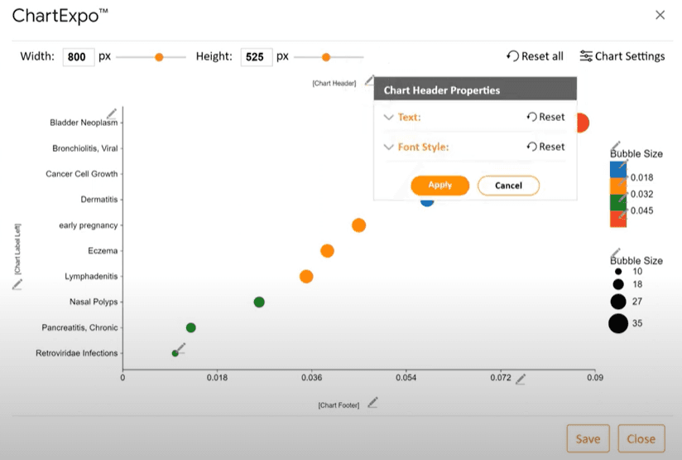Viewport: 682px width, 460px height.
Task: Expand the Text section chevron
Action: [388, 117]
